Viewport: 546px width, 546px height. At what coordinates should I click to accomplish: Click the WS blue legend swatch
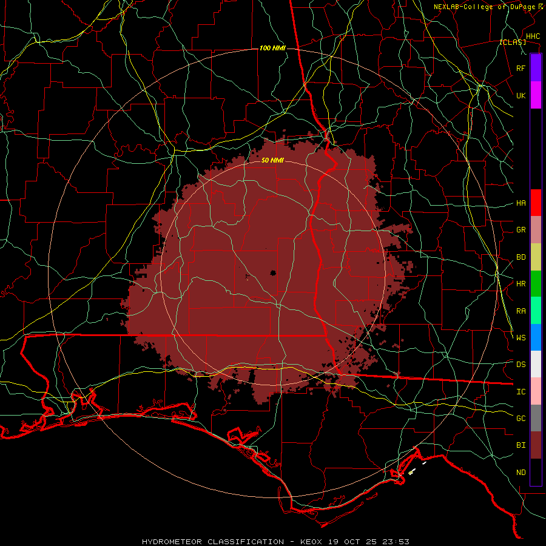pyautogui.click(x=536, y=337)
